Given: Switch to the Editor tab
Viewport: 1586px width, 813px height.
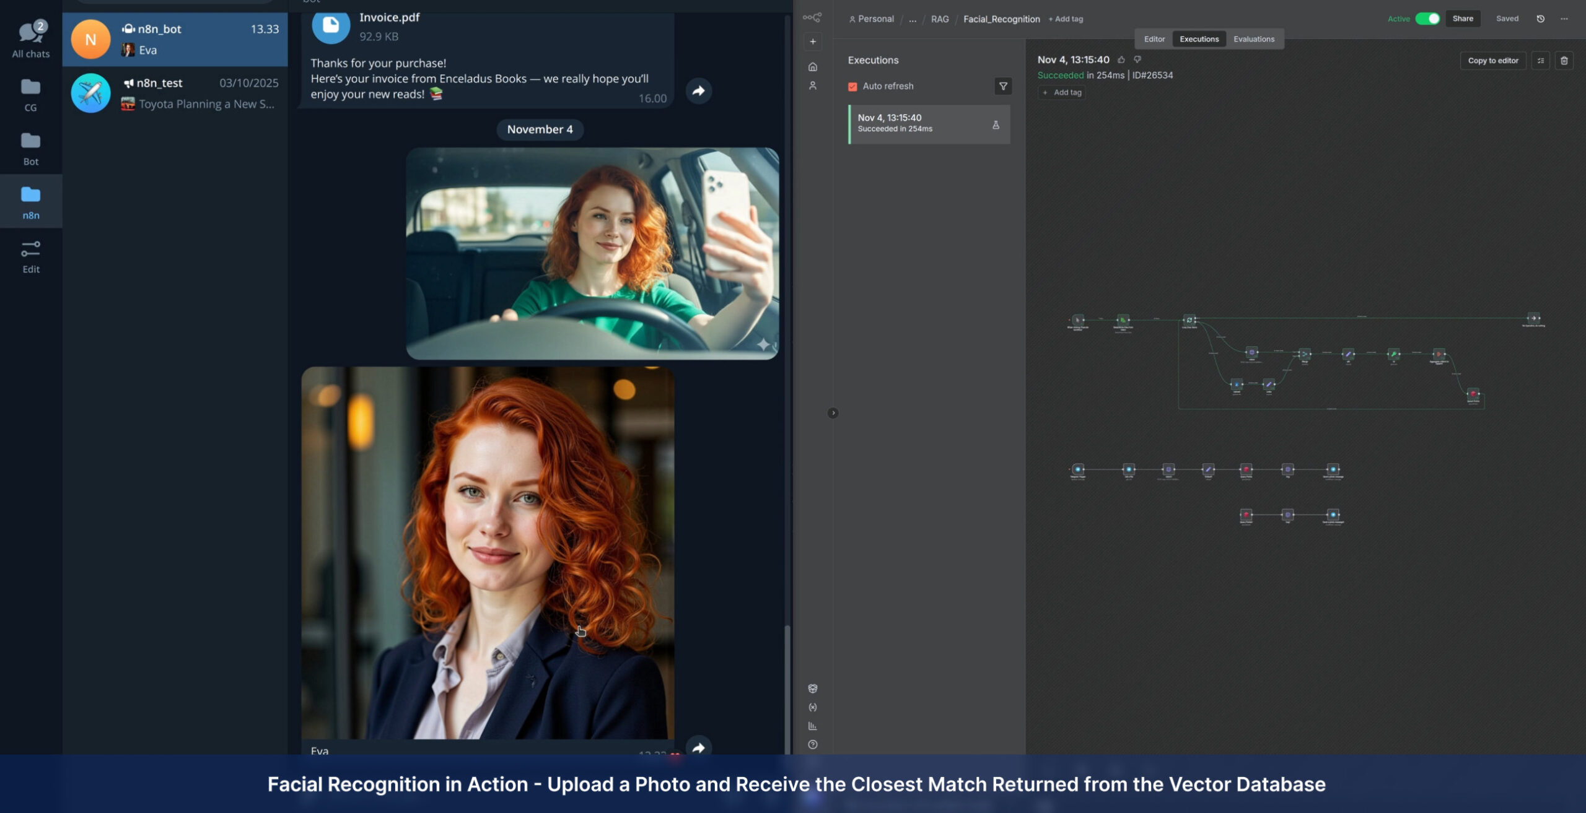Looking at the screenshot, I should [x=1154, y=39].
